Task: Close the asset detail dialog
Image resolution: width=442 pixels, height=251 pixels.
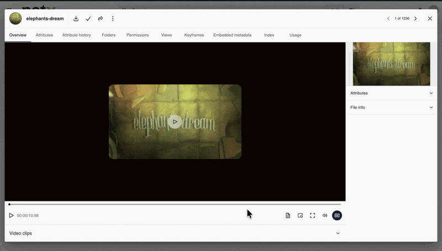Action: 430,19
